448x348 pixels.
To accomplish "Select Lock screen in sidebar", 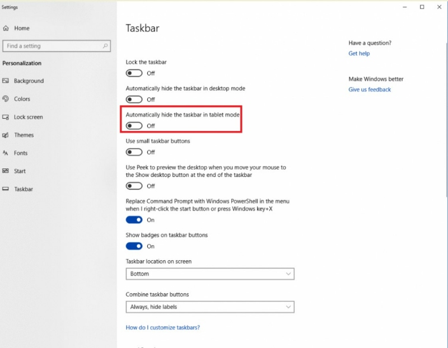I will (x=29, y=117).
